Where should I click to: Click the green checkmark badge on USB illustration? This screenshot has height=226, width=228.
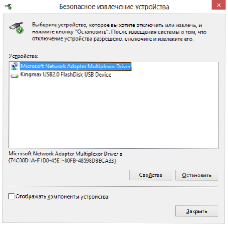[x=20, y=30]
